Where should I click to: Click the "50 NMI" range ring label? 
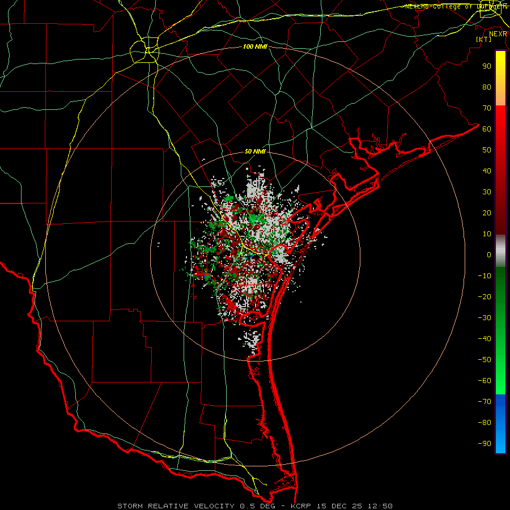point(255,151)
